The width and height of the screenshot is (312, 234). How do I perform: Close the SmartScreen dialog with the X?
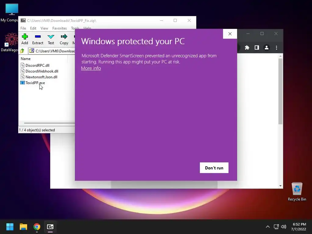point(230,34)
